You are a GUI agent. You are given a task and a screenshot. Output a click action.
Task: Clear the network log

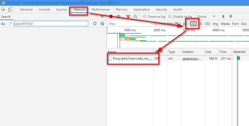pos(119,16)
